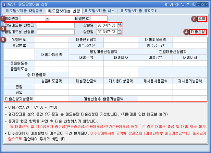Open the list menu icon in title bar
The image size is (211, 153).
193,4
